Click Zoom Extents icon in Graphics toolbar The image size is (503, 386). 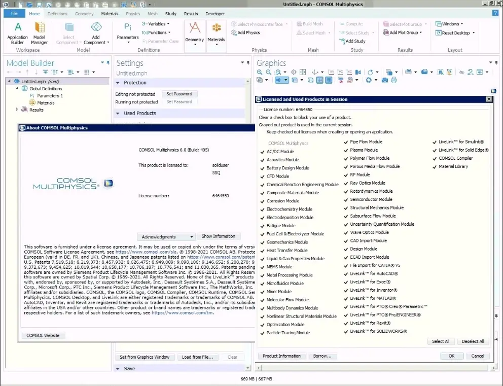[302, 72]
